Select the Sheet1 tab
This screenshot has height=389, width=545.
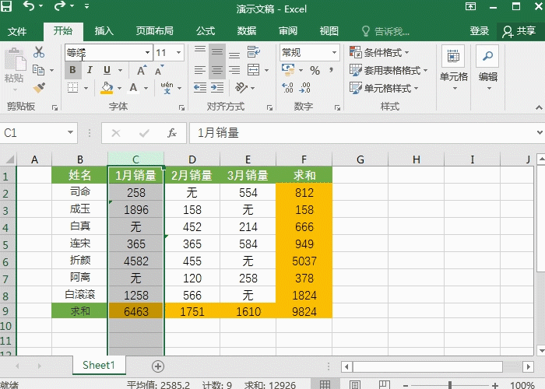click(99, 365)
